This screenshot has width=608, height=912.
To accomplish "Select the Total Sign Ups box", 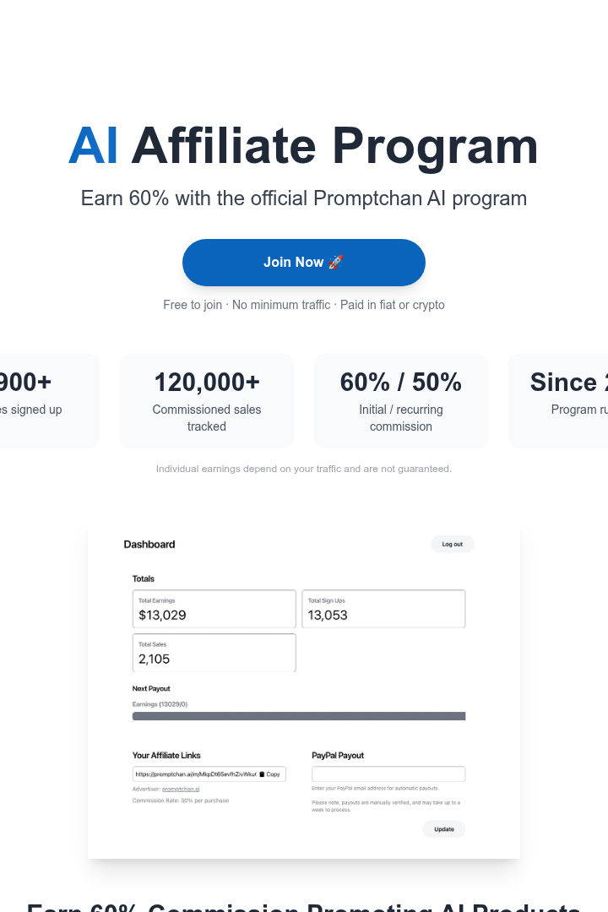I will click(x=383, y=609).
